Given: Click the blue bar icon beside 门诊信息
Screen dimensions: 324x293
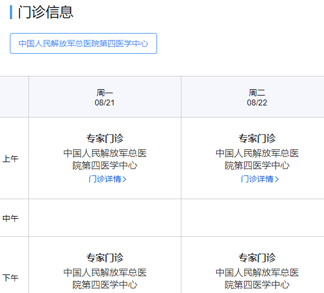Looking at the screenshot, I should tap(11, 12).
